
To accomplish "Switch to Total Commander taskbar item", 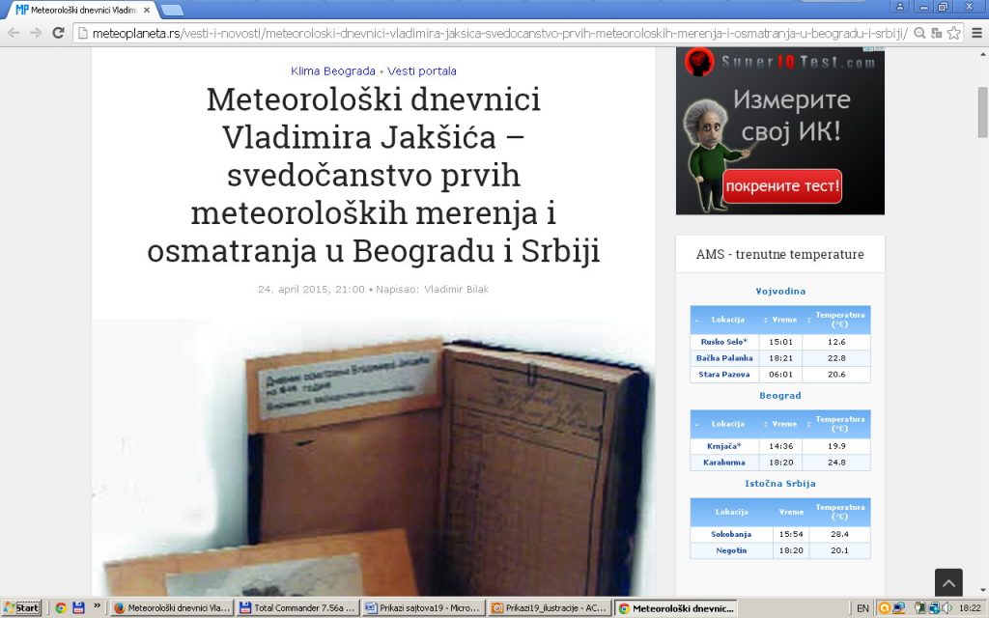I will (298, 608).
